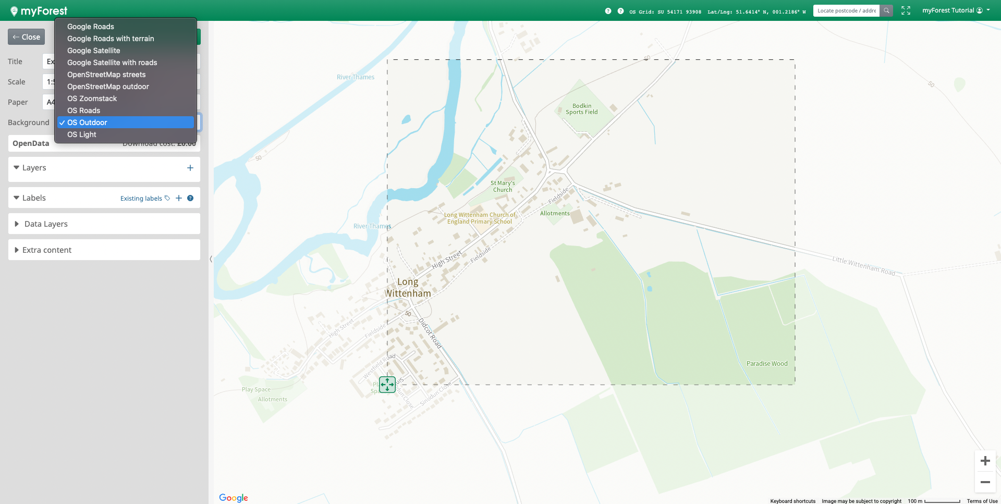Open the Existing labels link
Screen dimensions: 1001x504
pyautogui.click(x=141, y=199)
